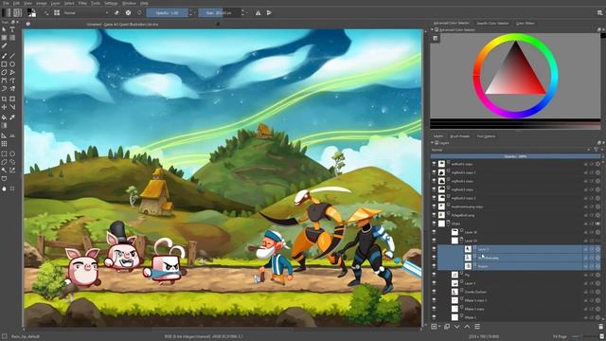Switch to the Brush Presets tab
Image resolution: width=606 pixels, height=341 pixels.
pyautogui.click(x=460, y=136)
